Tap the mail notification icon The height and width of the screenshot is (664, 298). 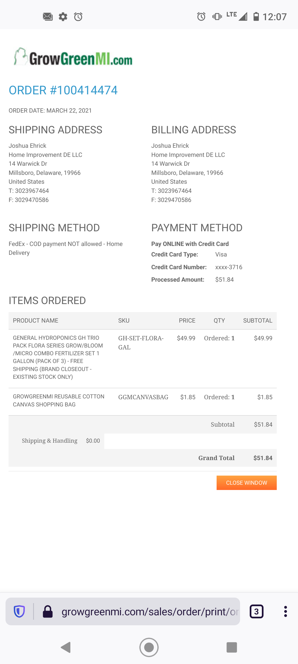[48, 17]
